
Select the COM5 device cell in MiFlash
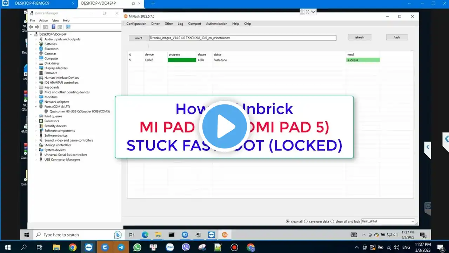(x=149, y=60)
